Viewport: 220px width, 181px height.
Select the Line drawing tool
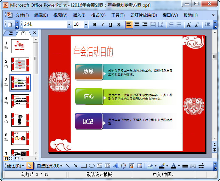click(x=67, y=166)
